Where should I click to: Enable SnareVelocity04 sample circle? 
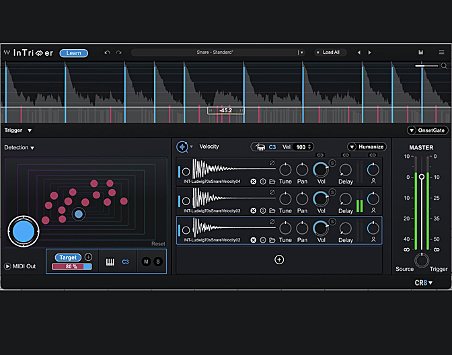[x=186, y=171]
